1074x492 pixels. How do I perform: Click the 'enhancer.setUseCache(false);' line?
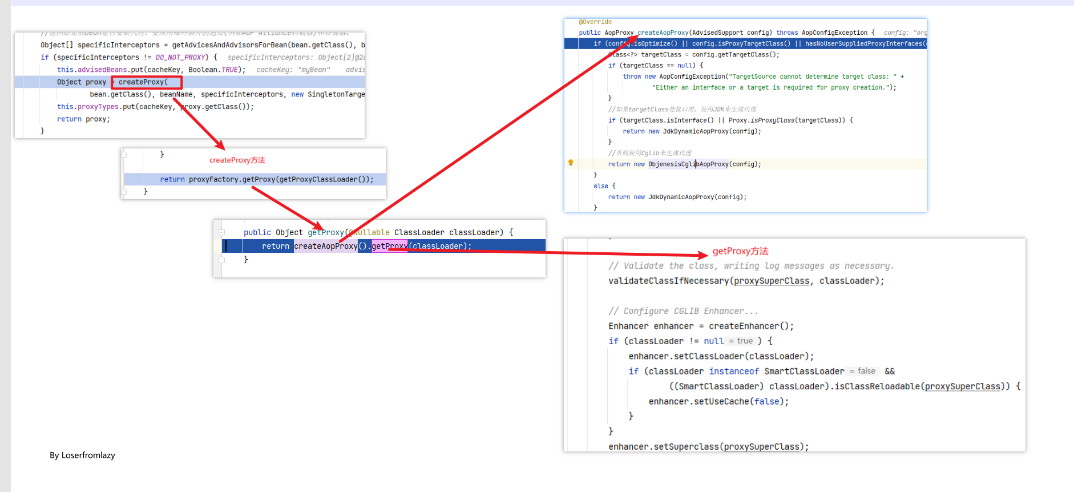pos(719,401)
